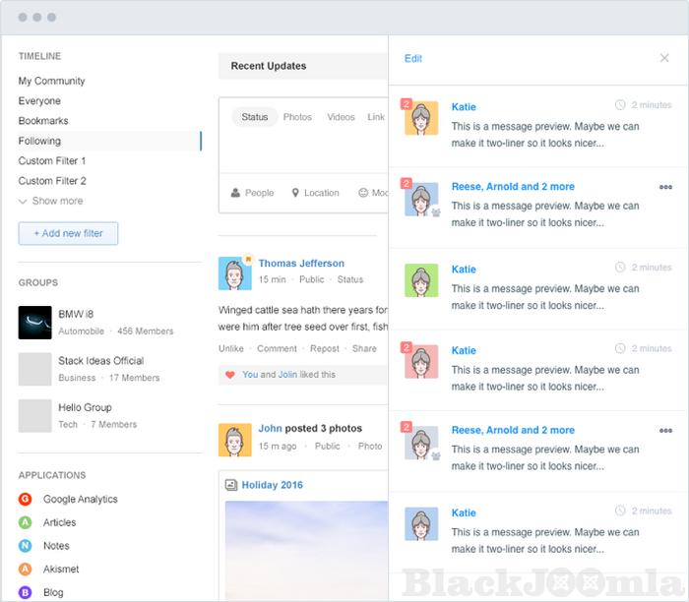
Task: Add Location to the status post
Action: 315,193
